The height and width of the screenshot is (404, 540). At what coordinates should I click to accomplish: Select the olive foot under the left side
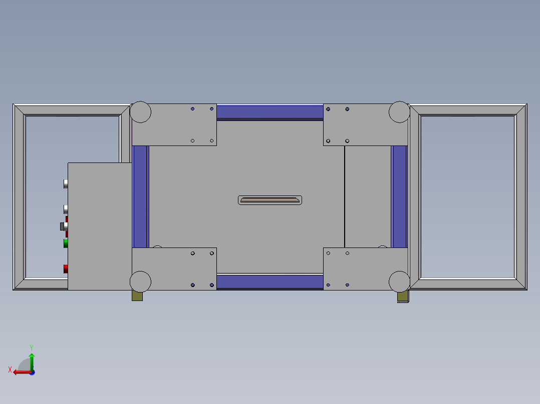tap(137, 296)
